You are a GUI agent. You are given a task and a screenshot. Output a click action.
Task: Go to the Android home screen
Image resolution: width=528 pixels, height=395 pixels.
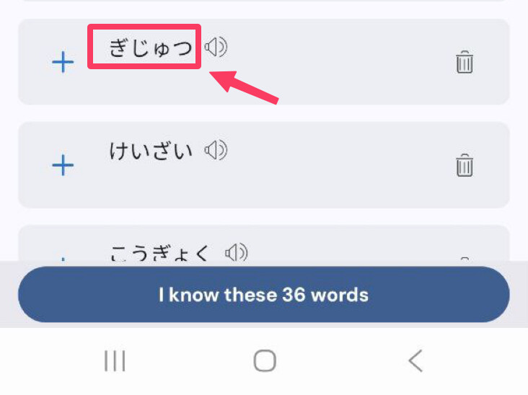[x=265, y=361]
